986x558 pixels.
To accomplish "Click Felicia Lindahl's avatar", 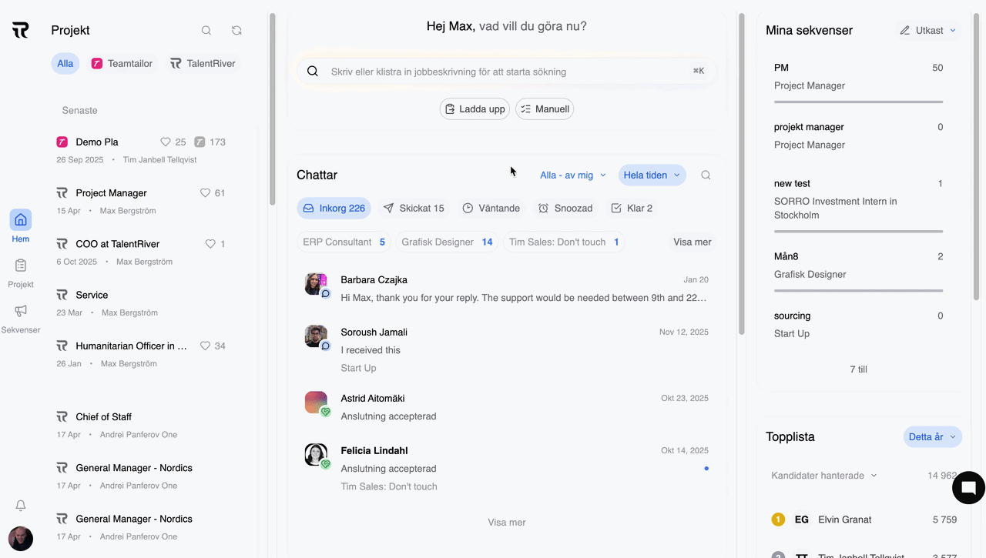I will coord(316,455).
